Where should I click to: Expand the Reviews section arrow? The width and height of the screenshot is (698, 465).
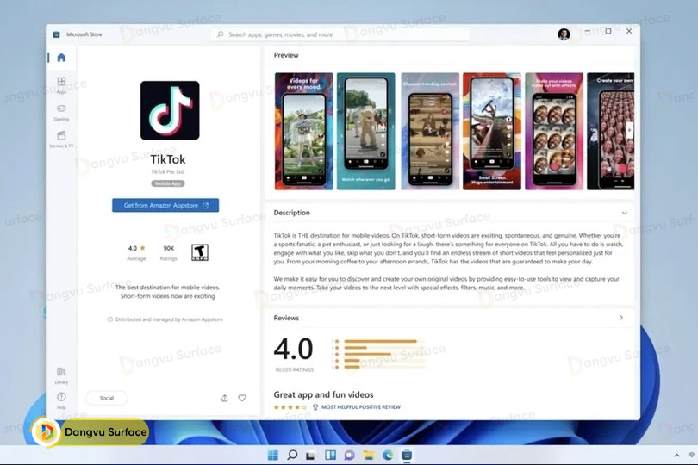(x=621, y=318)
